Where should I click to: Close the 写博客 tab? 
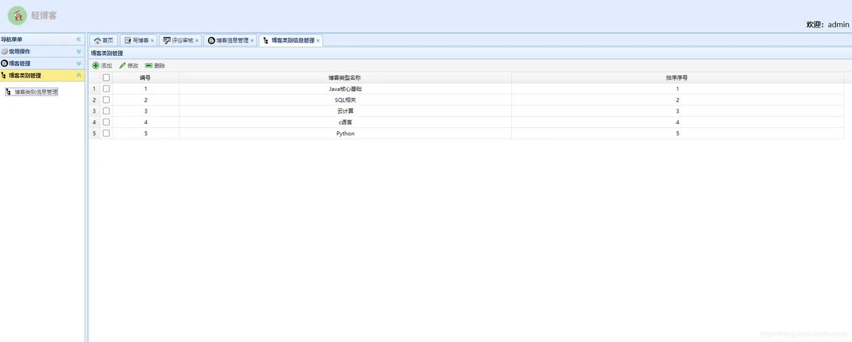[x=152, y=41]
